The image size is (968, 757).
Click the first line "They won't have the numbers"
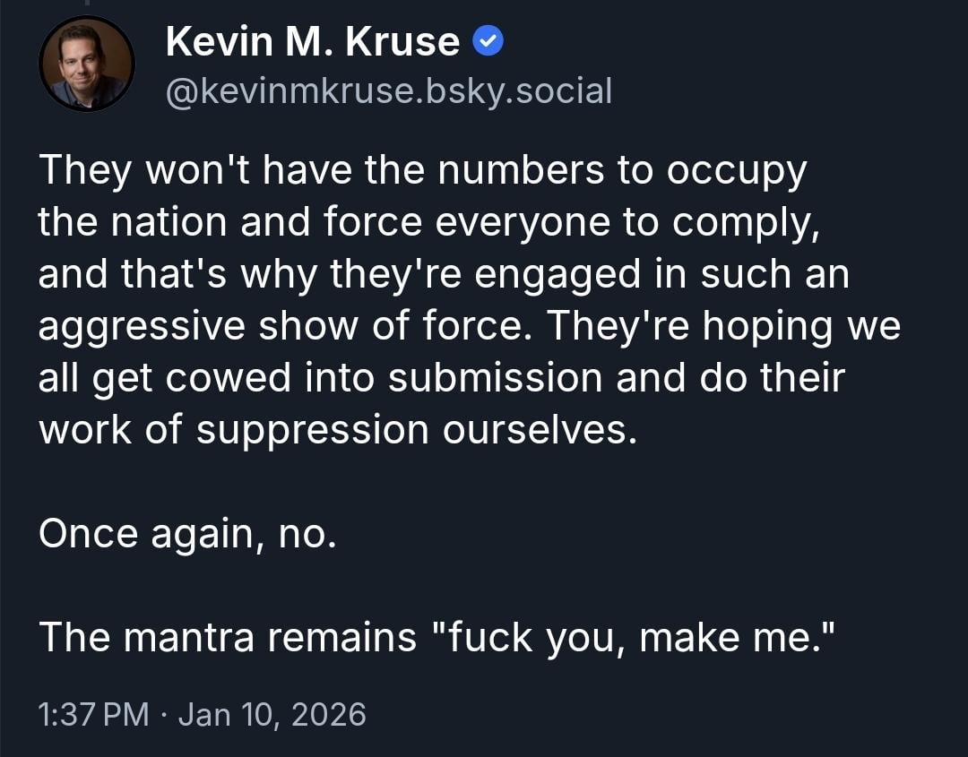point(422,170)
